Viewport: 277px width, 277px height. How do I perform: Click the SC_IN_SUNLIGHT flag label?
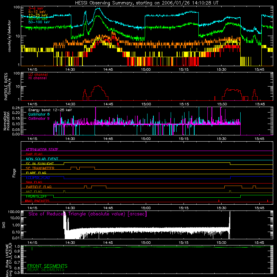point(40,163)
